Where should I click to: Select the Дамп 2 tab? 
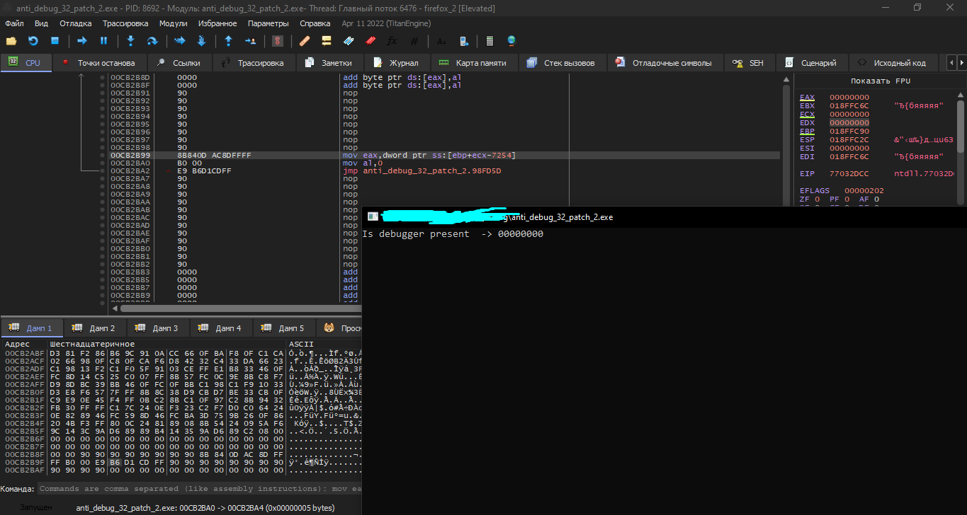[95, 328]
